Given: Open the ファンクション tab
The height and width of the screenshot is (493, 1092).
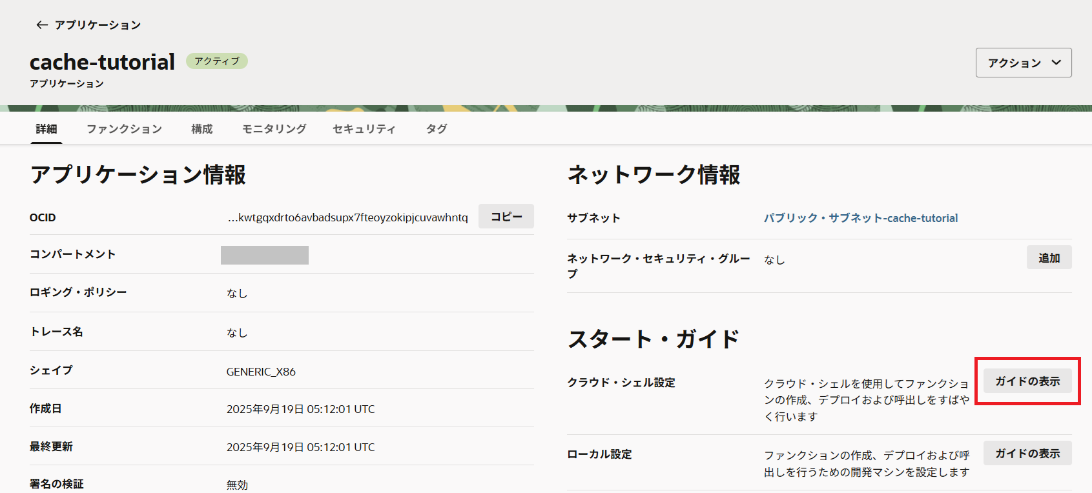Looking at the screenshot, I should [124, 129].
